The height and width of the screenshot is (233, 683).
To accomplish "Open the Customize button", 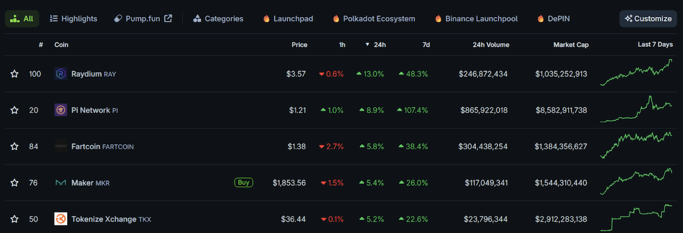I will pyautogui.click(x=648, y=19).
